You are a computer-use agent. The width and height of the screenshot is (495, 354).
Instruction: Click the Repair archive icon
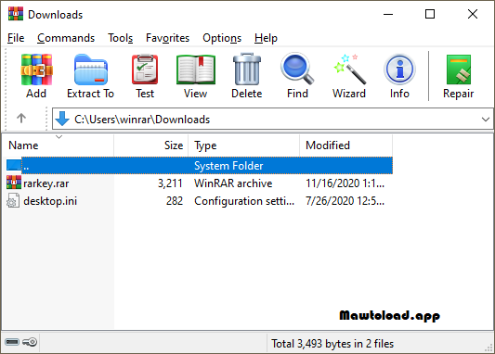point(459,70)
